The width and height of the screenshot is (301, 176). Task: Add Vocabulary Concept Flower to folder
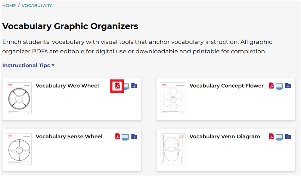(288, 86)
